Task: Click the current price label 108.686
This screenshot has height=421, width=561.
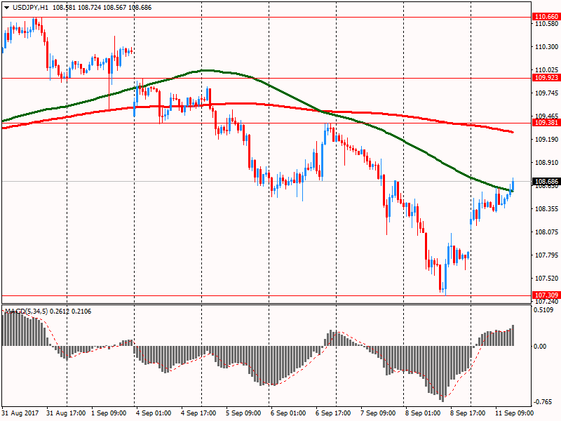Action: pyautogui.click(x=546, y=182)
